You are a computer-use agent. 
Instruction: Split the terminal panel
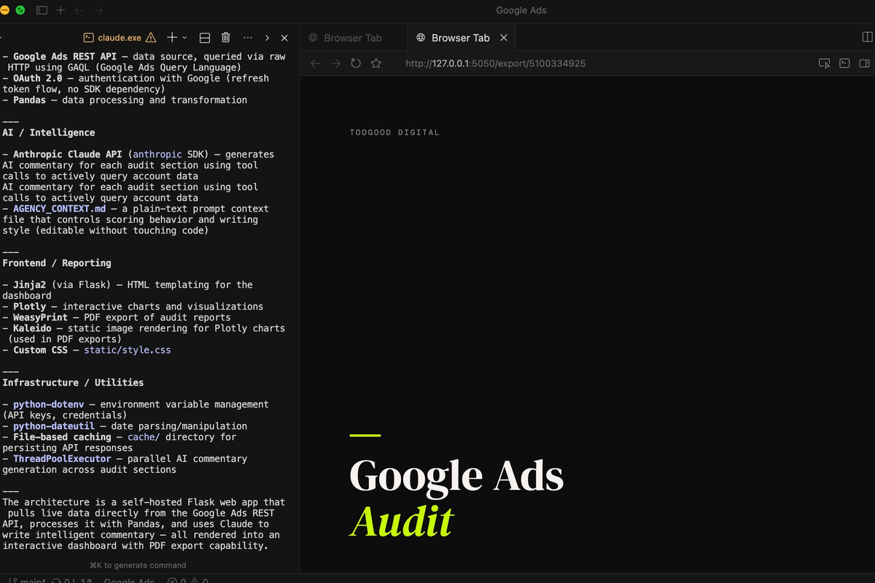point(205,38)
